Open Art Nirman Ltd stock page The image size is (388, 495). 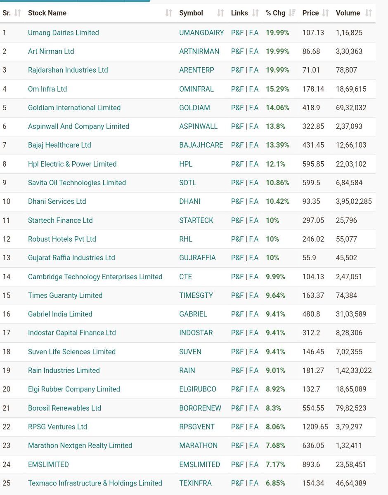pyautogui.click(x=51, y=52)
